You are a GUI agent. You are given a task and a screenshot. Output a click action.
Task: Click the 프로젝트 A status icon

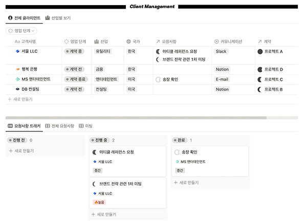click(260, 52)
